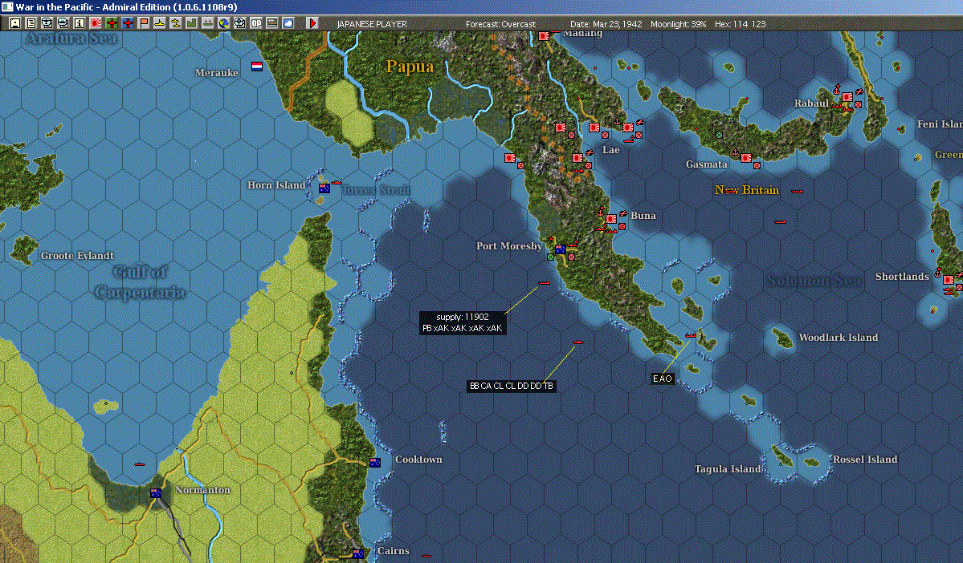
Task: Click the Woodlark Island map label
Action: pos(839,338)
